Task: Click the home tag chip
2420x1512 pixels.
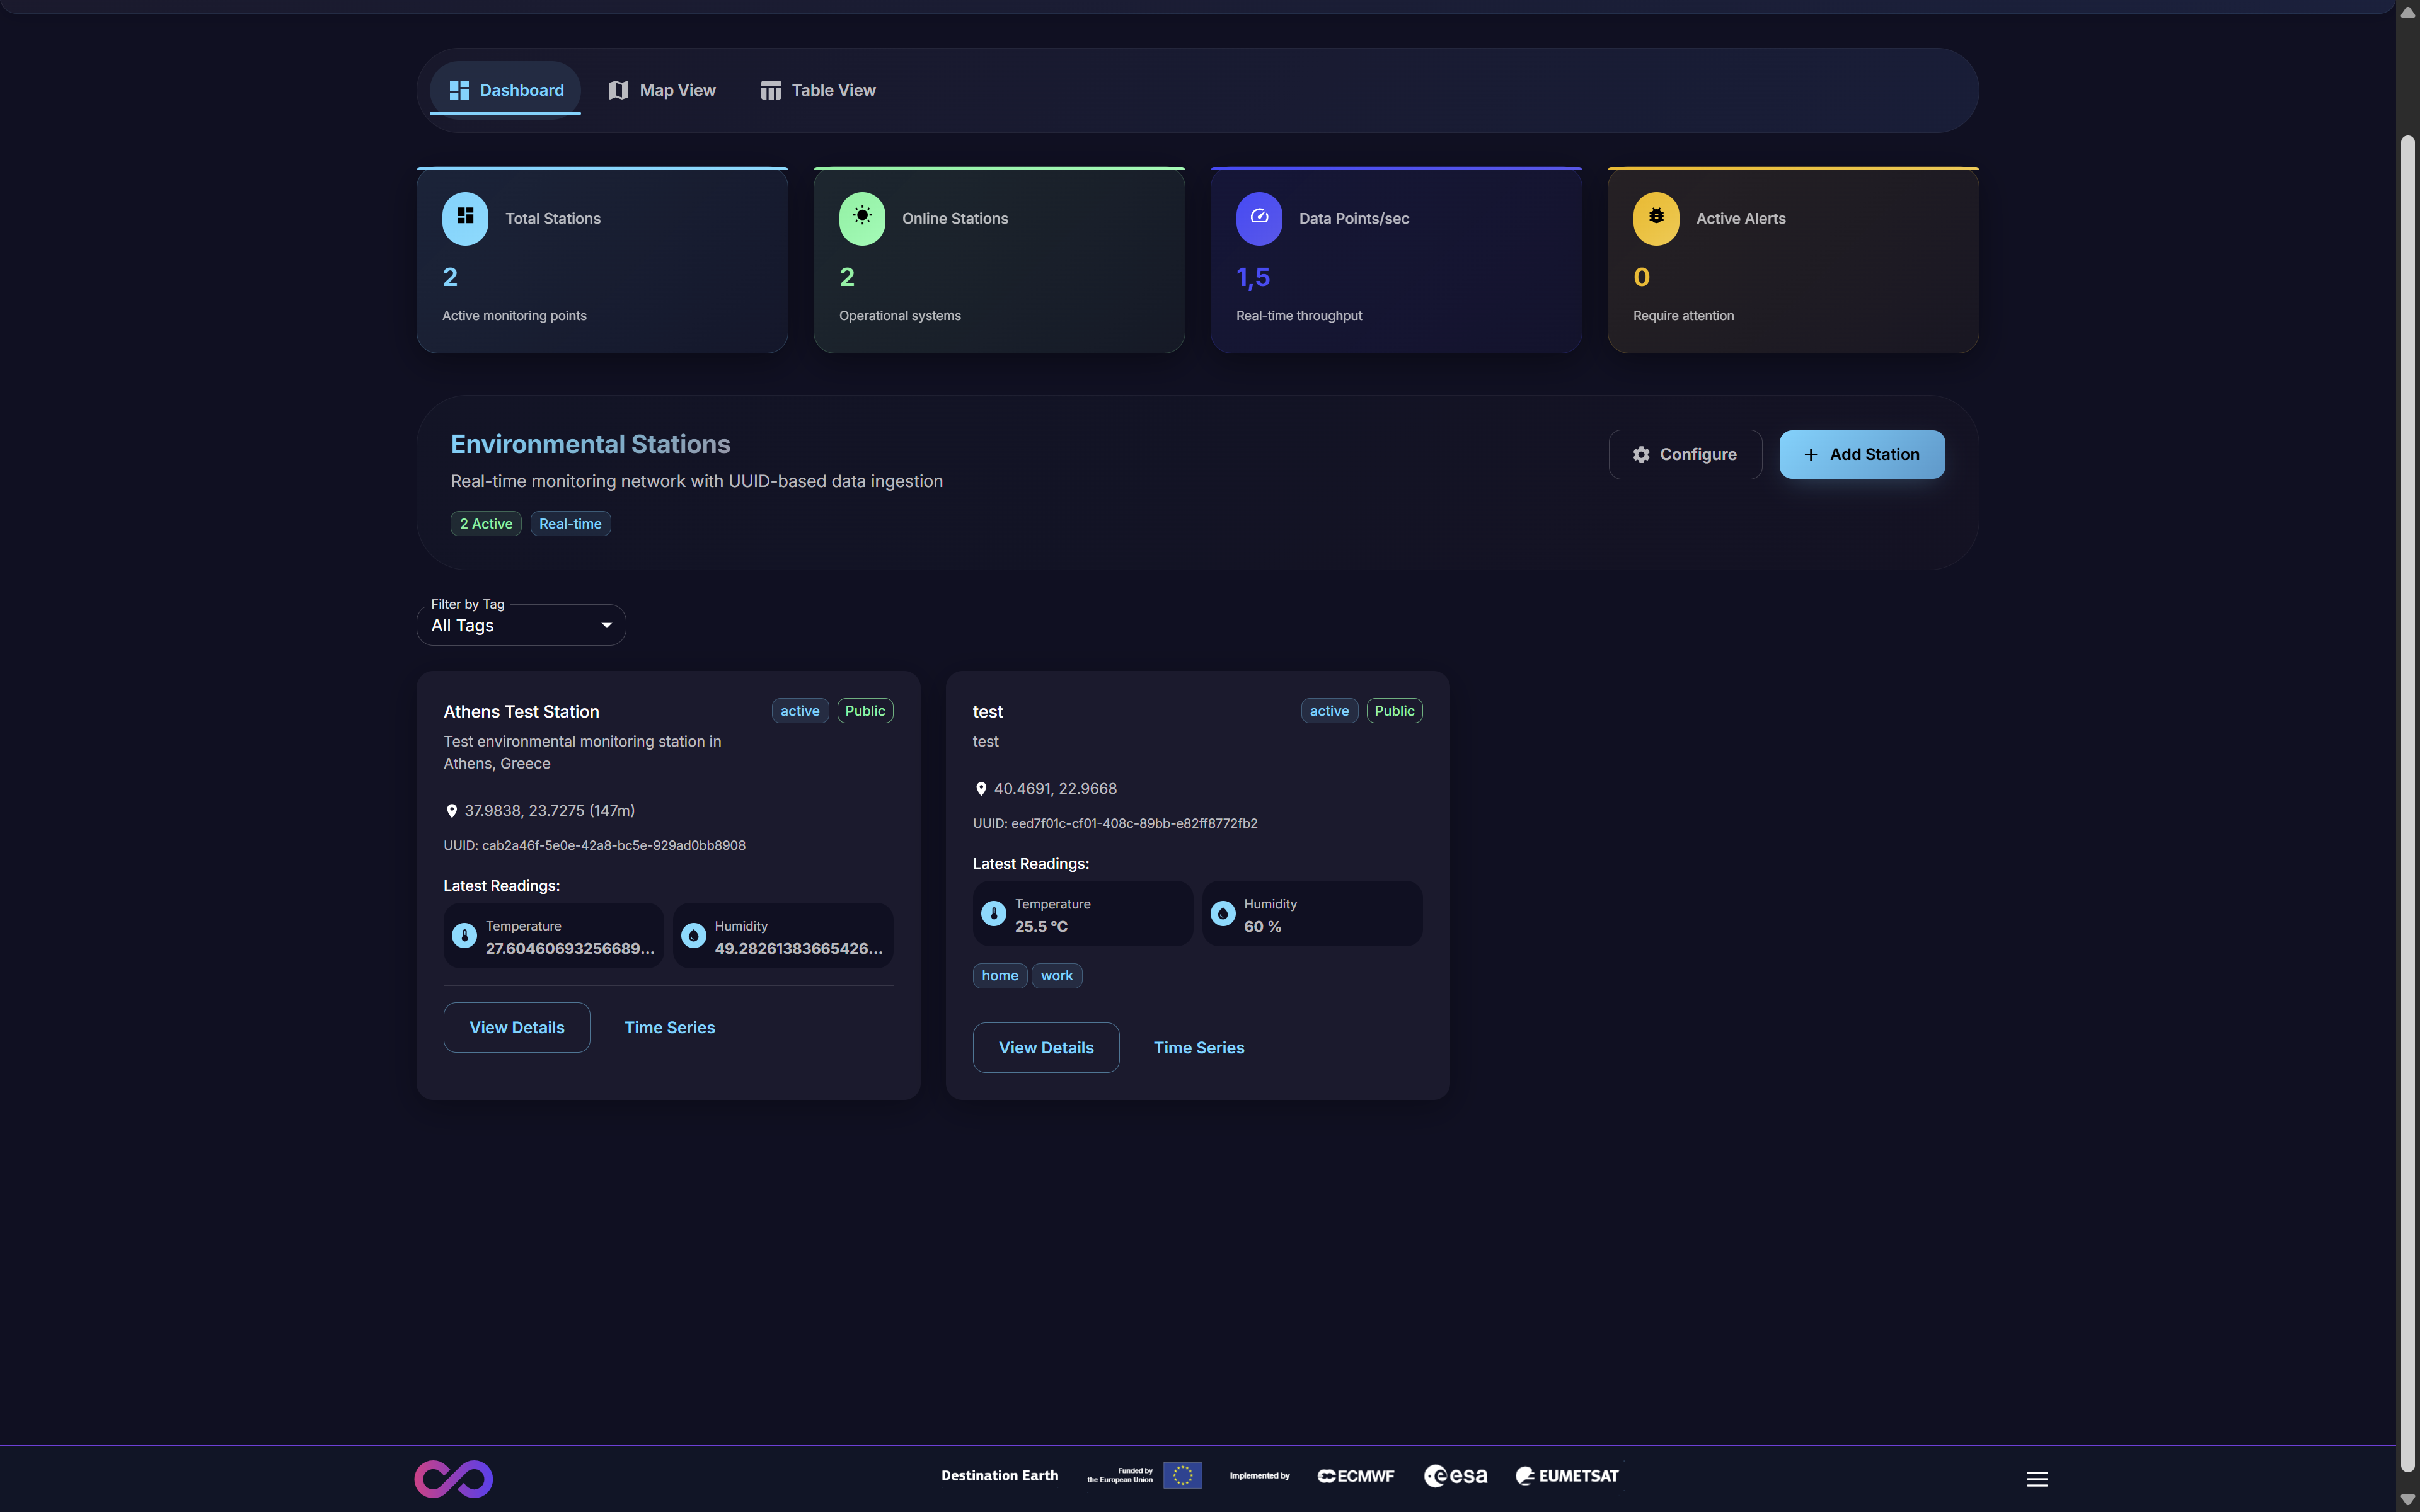Action: [999, 975]
